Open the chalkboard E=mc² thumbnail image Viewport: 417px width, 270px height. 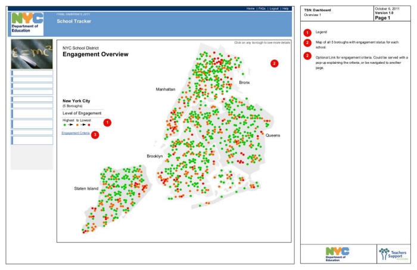pyautogui.click(x=32, y=54)
